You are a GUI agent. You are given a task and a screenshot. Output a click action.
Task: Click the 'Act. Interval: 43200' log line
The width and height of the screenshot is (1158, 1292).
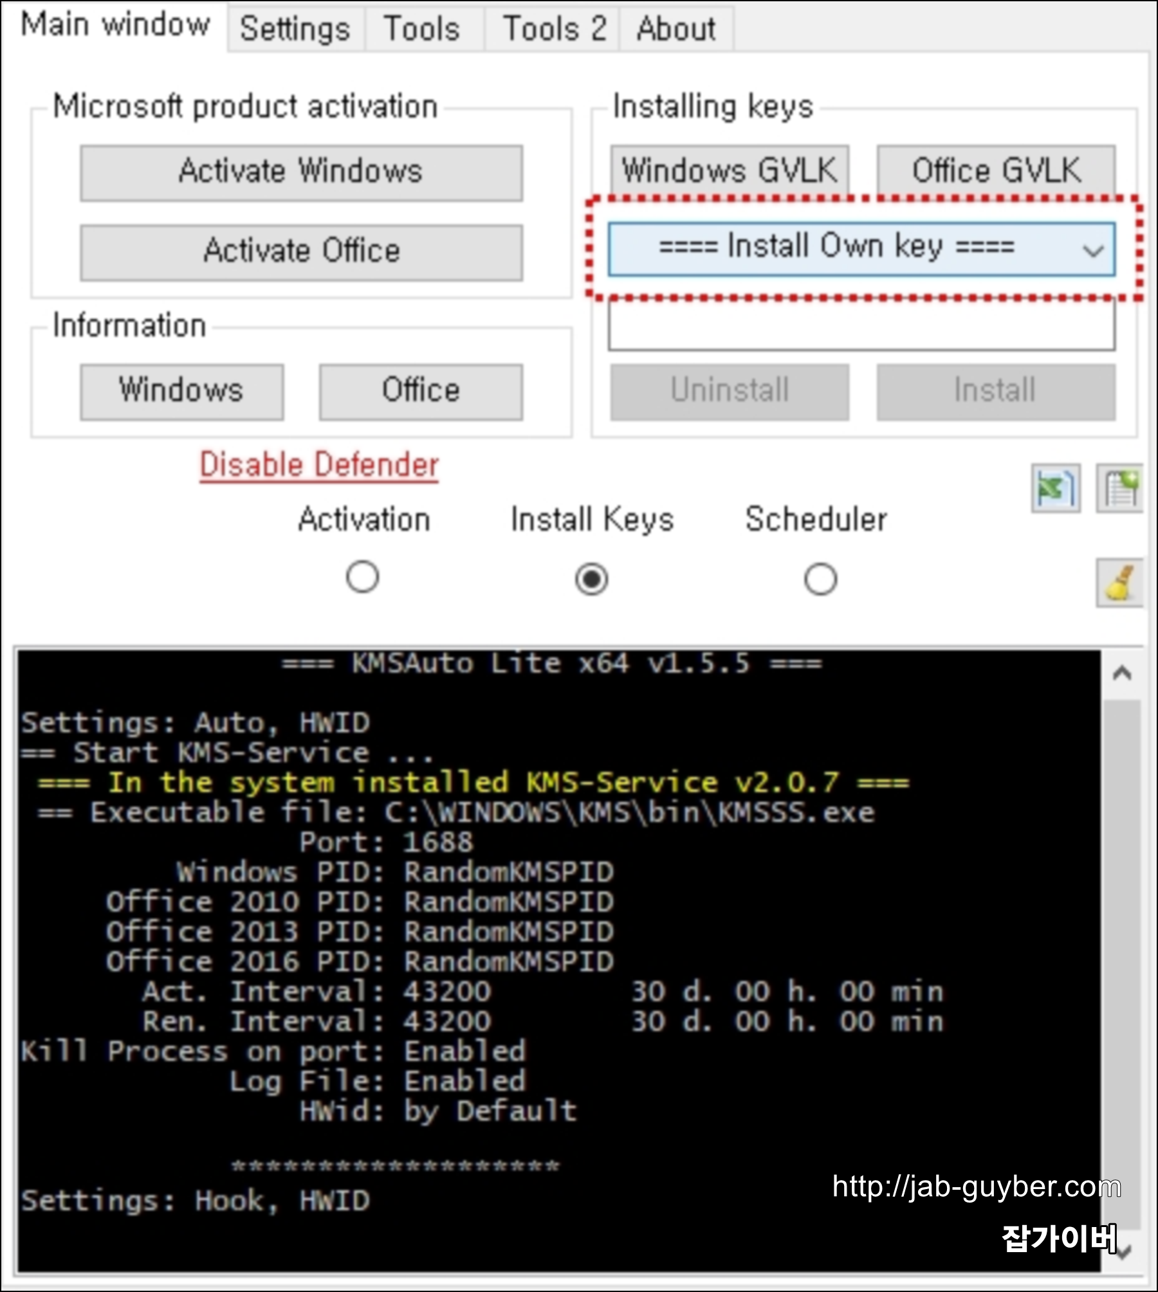542,991
